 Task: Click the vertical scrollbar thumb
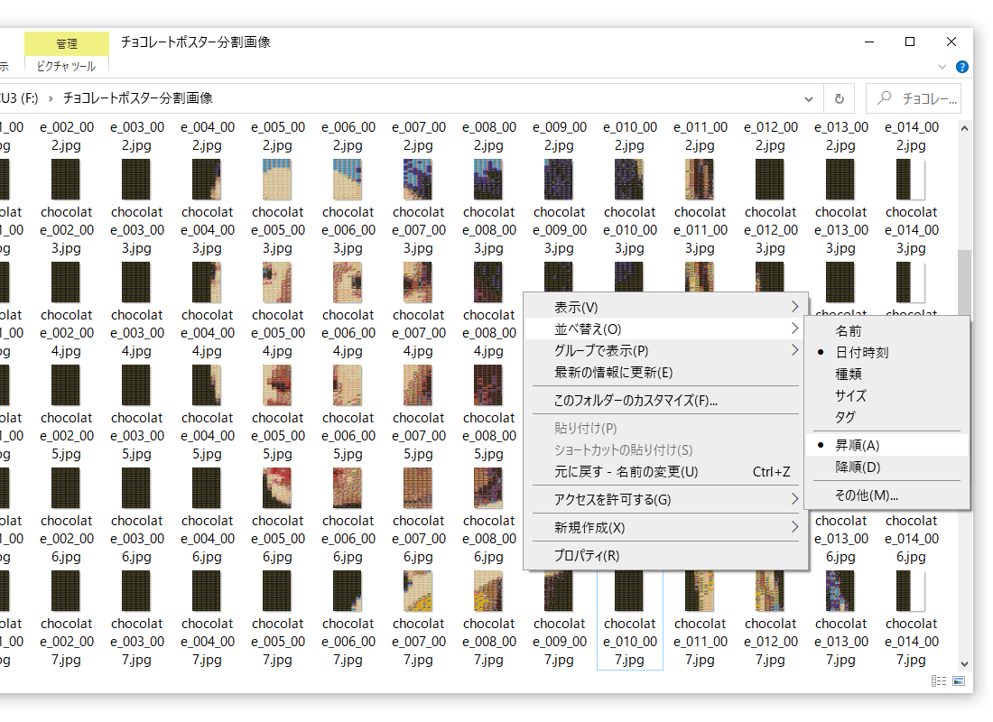pos(964,283)
